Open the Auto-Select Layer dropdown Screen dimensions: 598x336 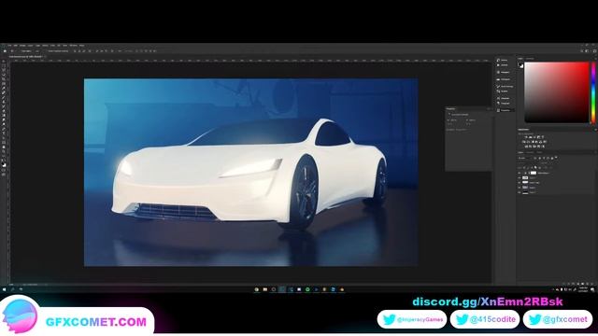click(37, 50)
